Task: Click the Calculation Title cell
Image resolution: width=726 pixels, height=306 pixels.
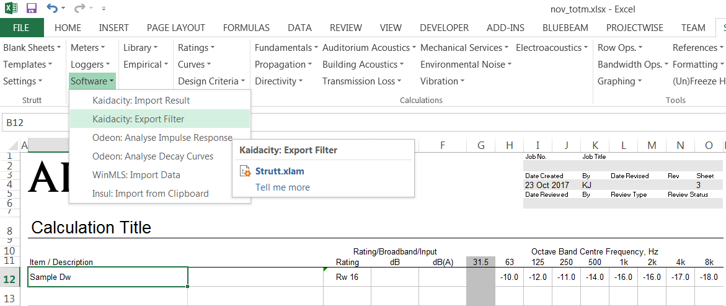Action: click(x=91, y=228)
